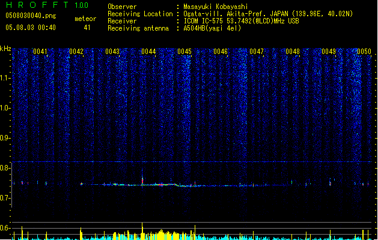Click the 0.9 frequency axis label
Viewport: 378px width, 240px height.
coord(5,138)
